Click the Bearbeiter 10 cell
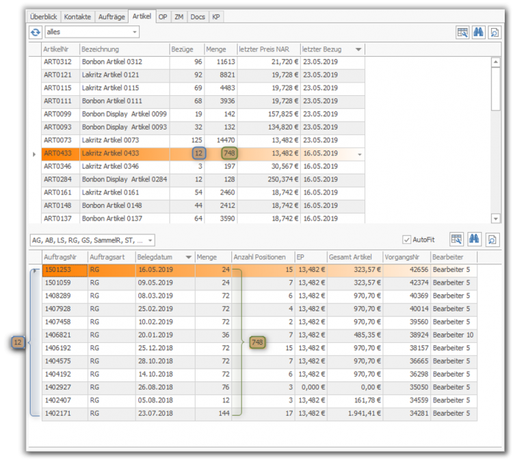The width and height of the screenshot is (513, 460). click(x=453, y=335)
